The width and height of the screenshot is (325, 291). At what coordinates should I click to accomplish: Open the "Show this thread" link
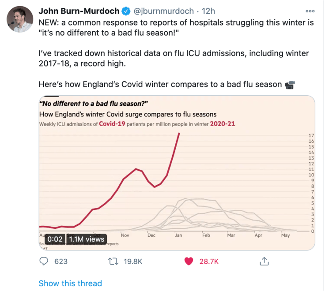point(70,283)
